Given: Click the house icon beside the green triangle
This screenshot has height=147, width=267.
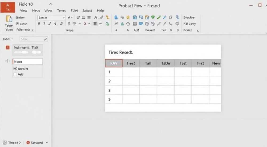Looking at the screenshot, I should point(128,24).
